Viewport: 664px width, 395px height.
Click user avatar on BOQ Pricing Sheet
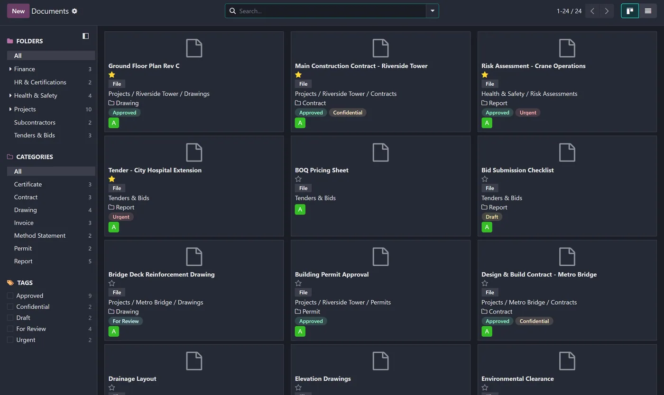(x=300, y=209)
